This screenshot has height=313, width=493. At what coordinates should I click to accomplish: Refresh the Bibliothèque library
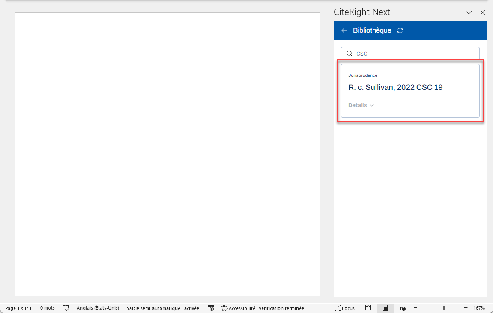[400, 30]
